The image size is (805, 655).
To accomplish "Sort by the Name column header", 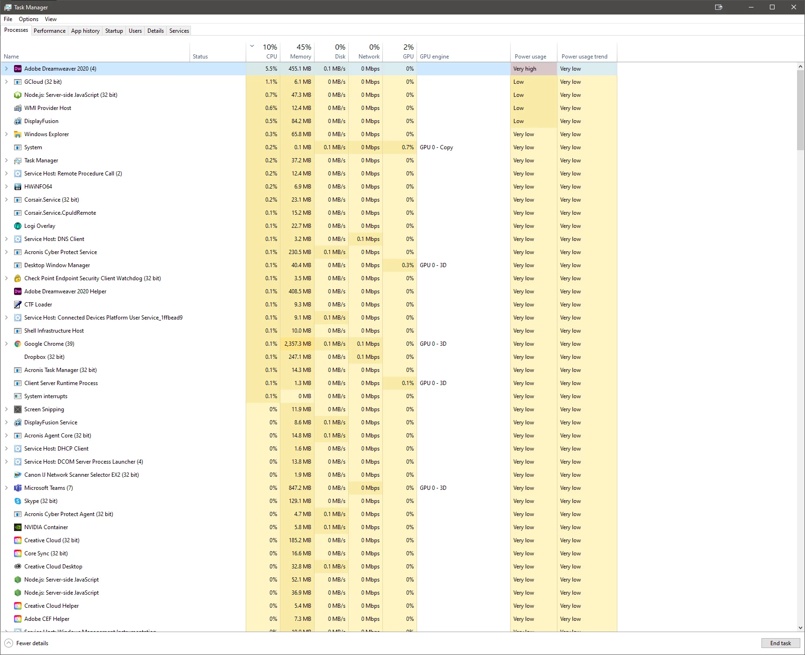I will (x=95, y=52).
